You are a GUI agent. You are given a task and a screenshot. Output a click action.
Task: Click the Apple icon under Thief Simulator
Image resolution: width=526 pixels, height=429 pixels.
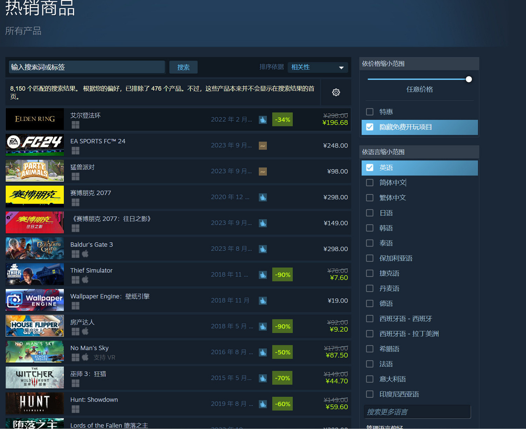85,280
